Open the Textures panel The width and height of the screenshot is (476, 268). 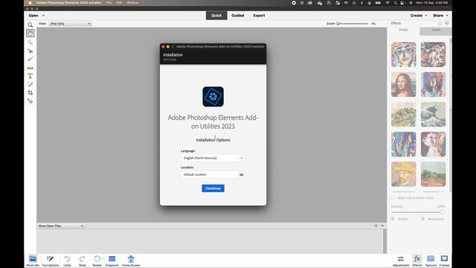431,261
